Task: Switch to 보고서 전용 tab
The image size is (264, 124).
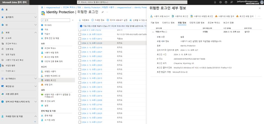Action: point(229,23)
